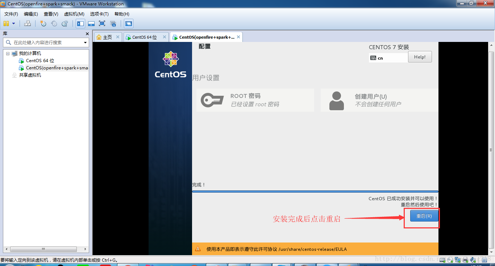Click the sound card status icon
495x266 pixels.
click(473, 260)
